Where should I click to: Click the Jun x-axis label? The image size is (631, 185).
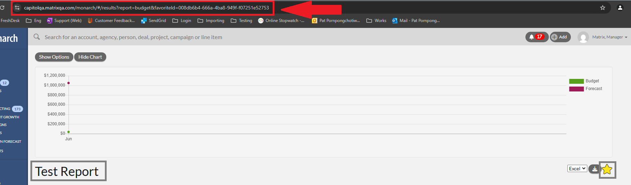69,139
